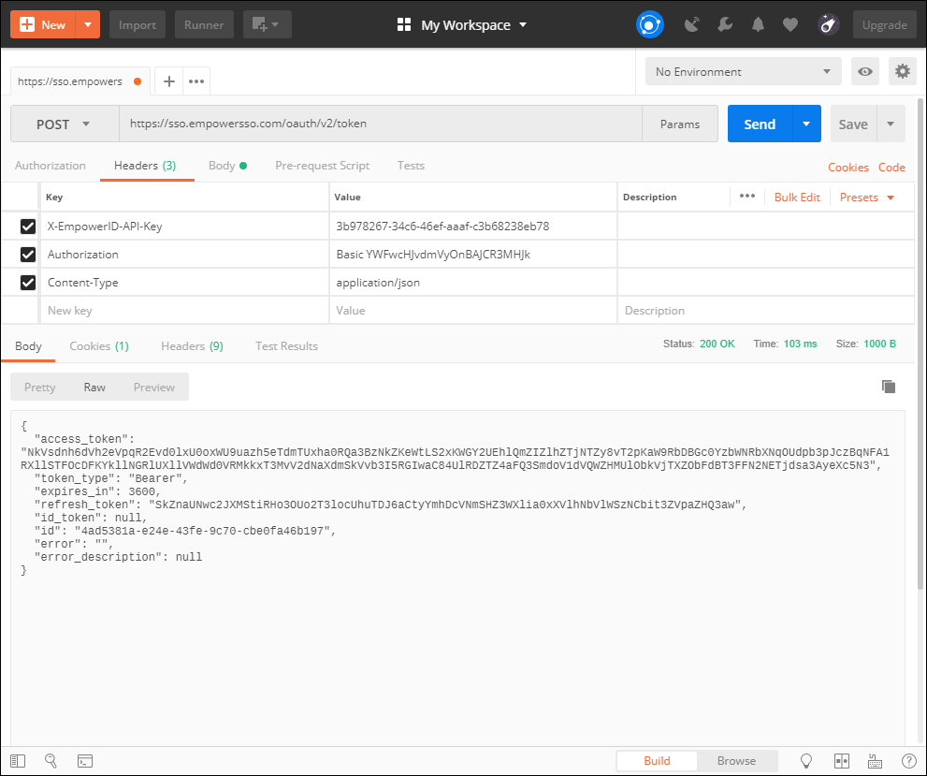Open the Bulk Edit link
Screen dimensions: 927x776
click(x=797, y=198)
